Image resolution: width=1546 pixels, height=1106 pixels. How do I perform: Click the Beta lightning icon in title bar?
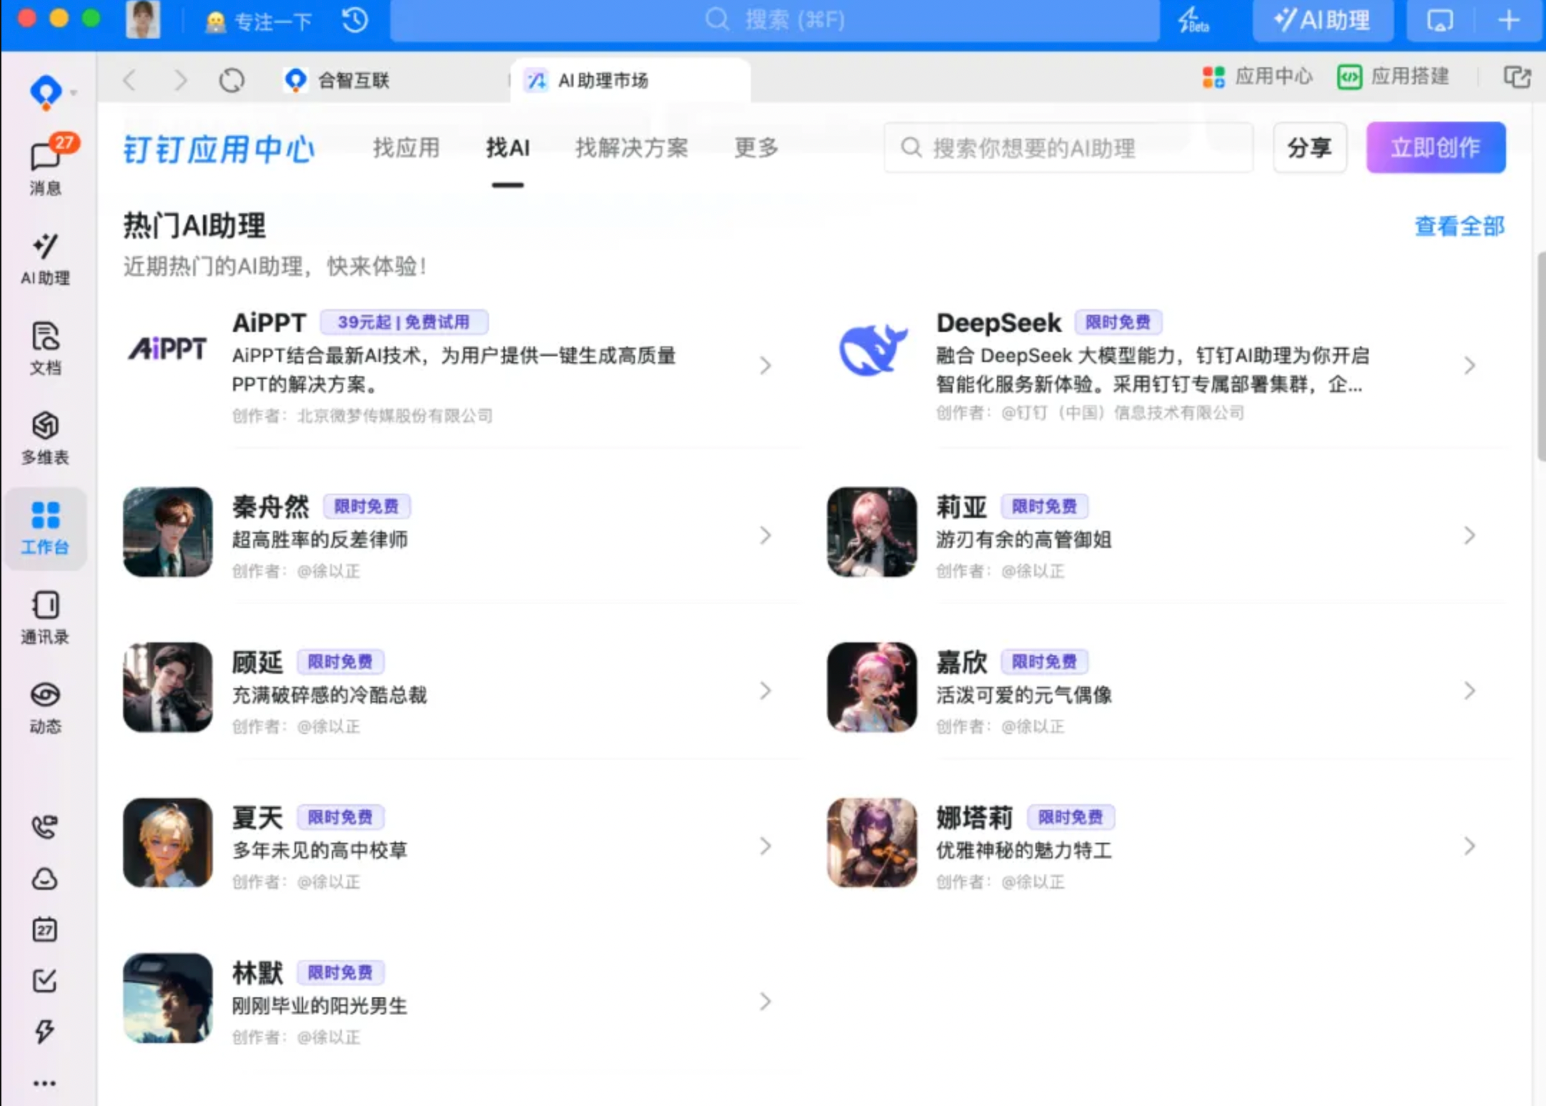pos(1193,20)
